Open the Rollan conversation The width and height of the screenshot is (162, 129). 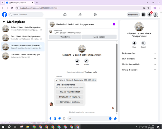23,28
